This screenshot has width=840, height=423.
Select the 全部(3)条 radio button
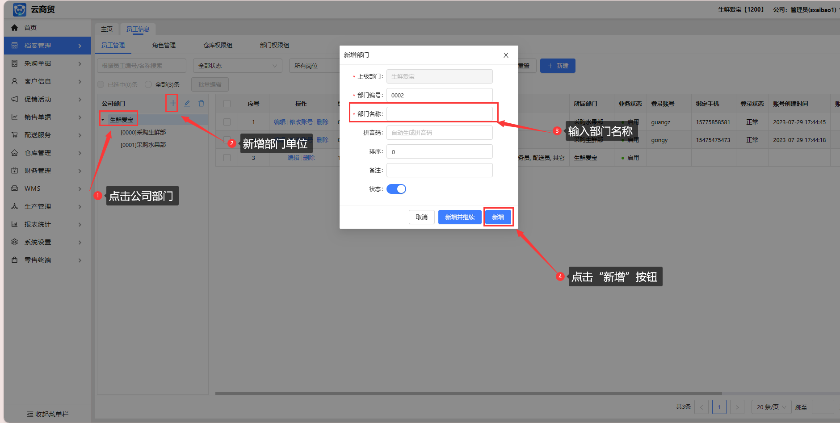click(x=148, y=84)
